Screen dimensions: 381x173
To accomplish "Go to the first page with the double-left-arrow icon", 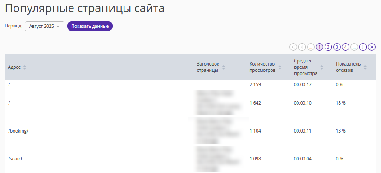I will 293,47.
